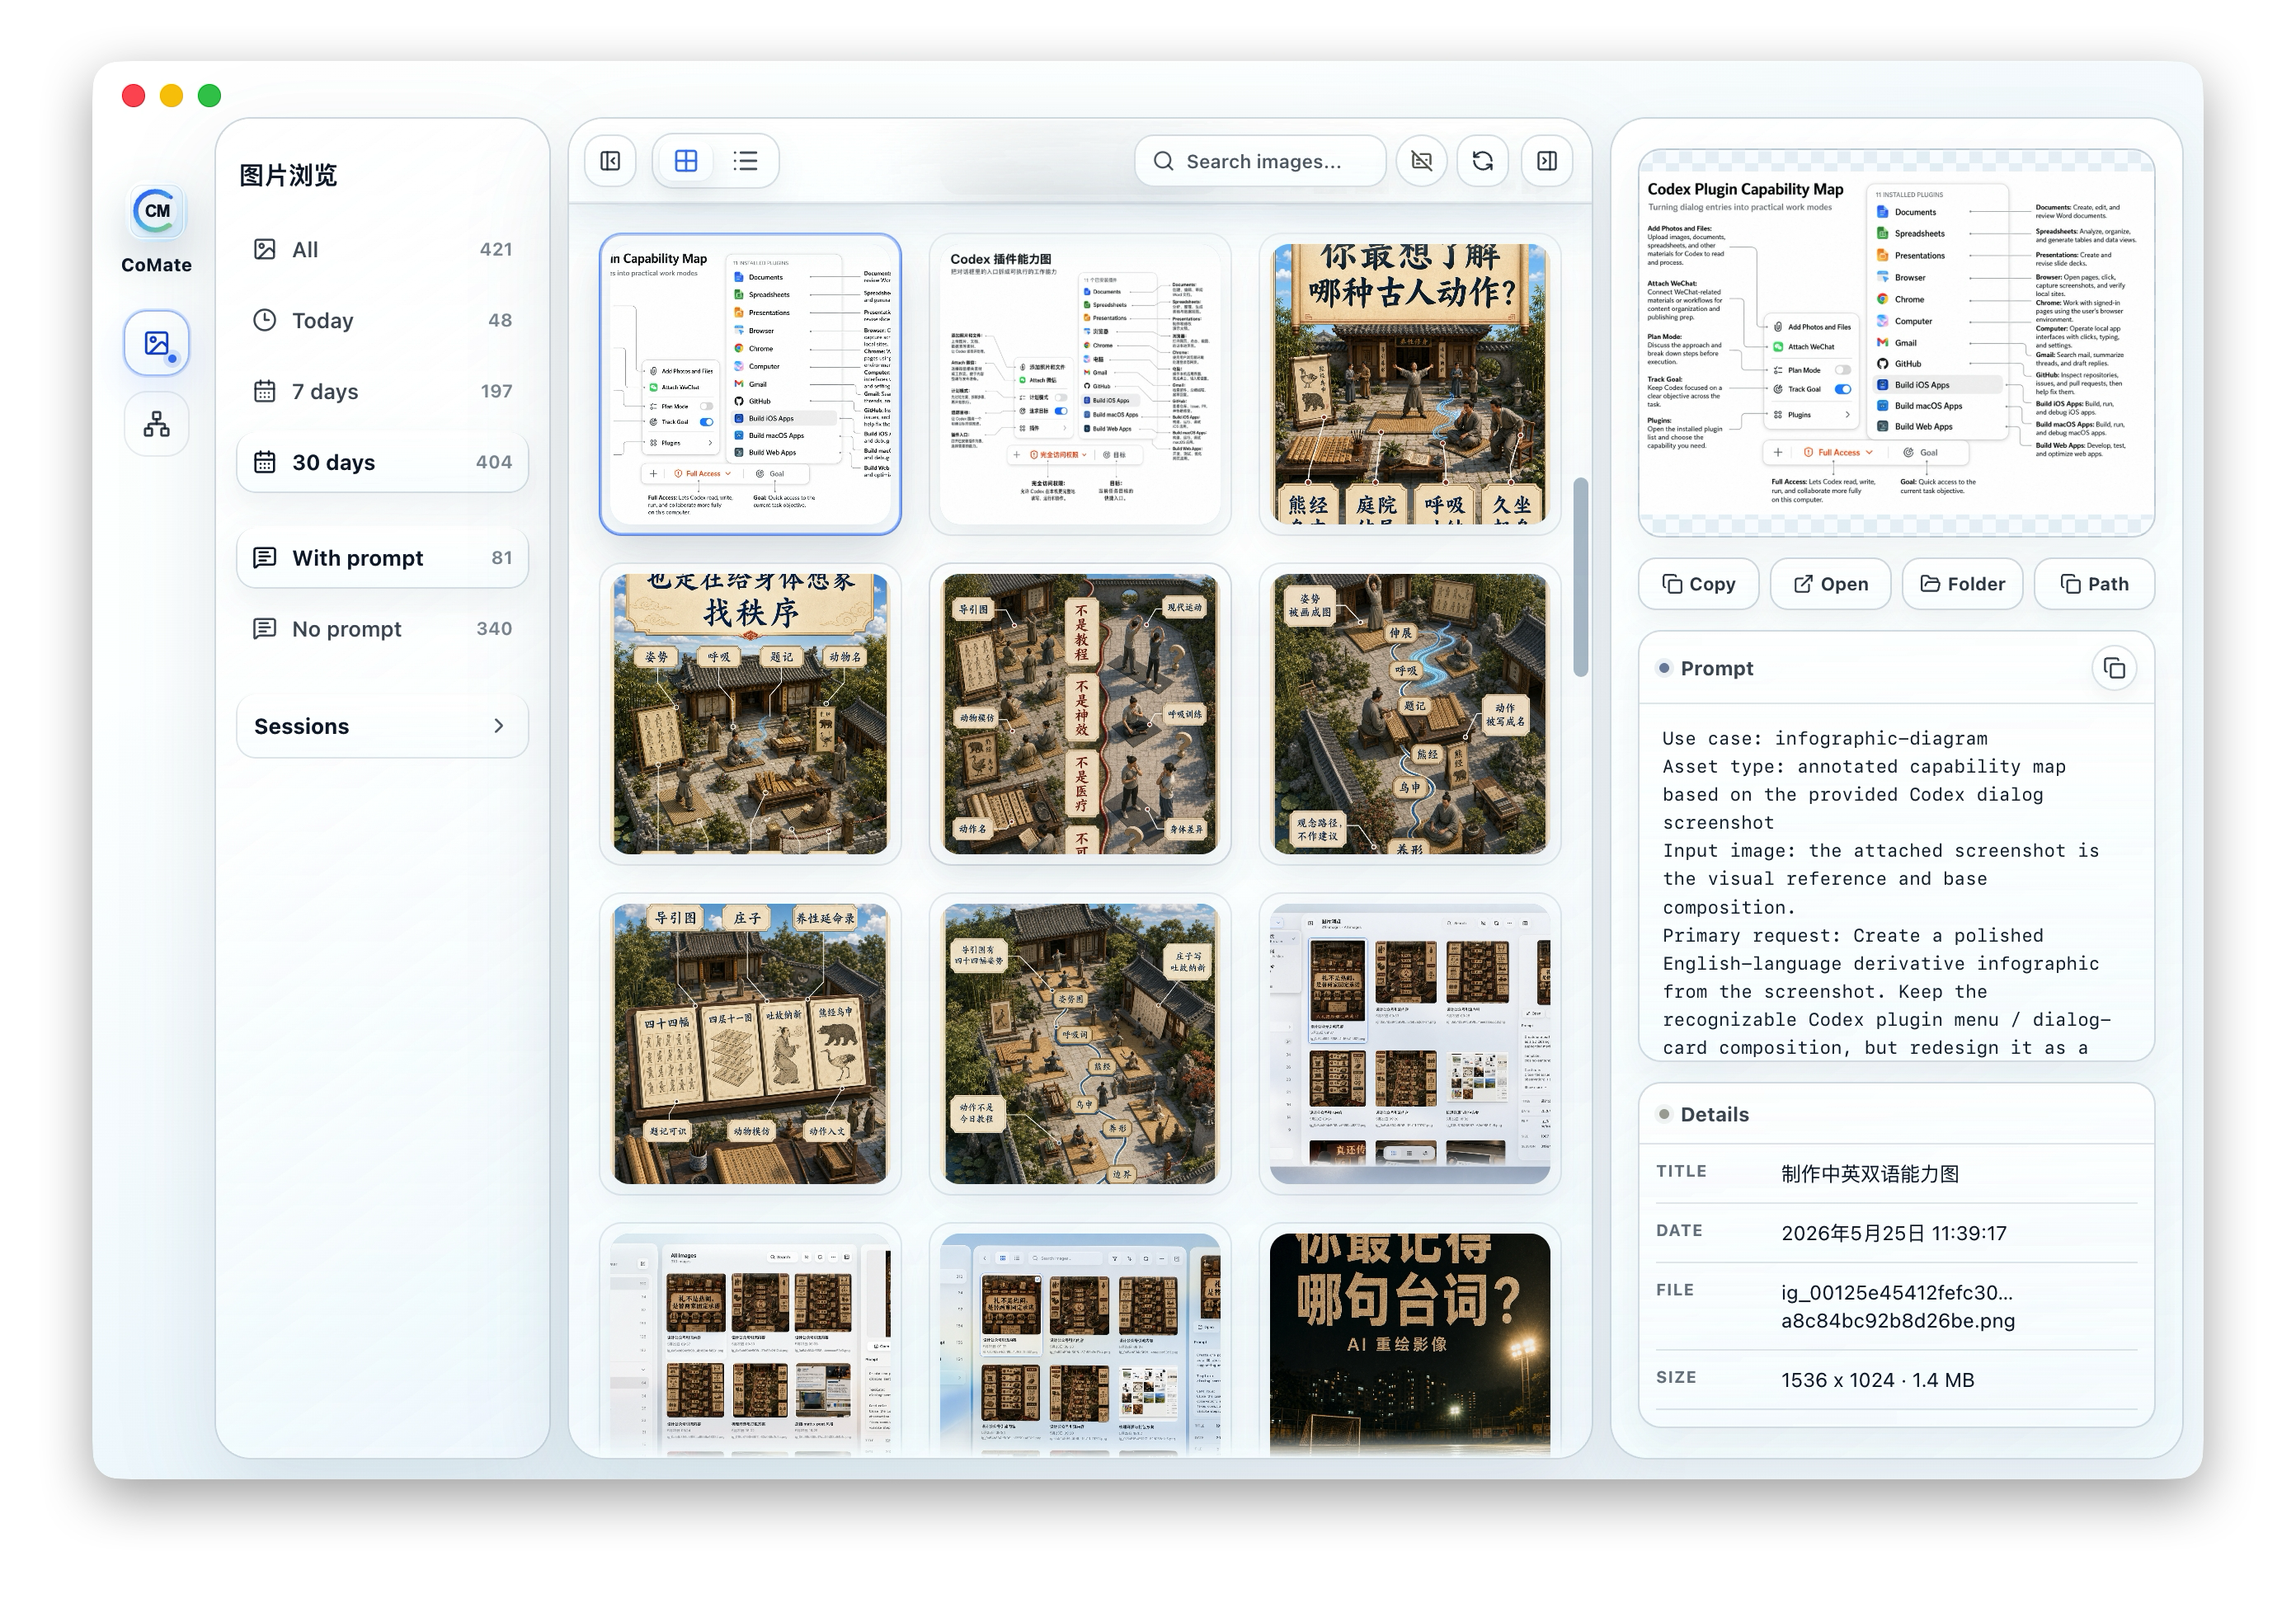The width and height of the screenshot is (2296, 1603).
Task: Select the 导引图有四十四幅姿势 thumbnail
Action: click(x=1080, y=1044)
